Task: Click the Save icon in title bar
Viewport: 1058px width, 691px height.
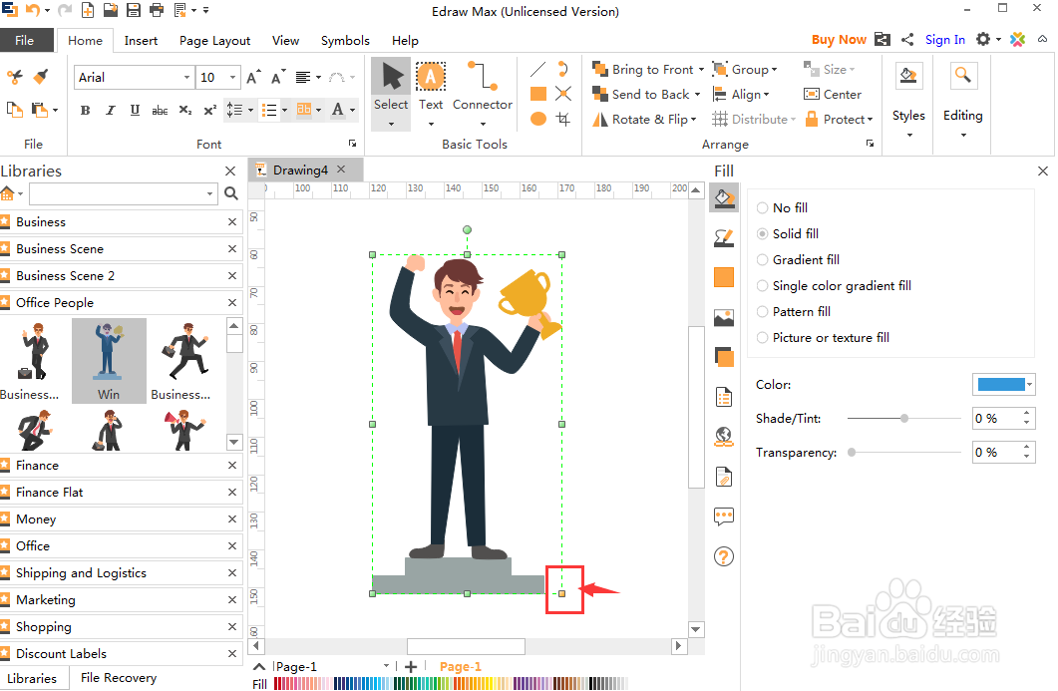Action: (x=134, y=9)
